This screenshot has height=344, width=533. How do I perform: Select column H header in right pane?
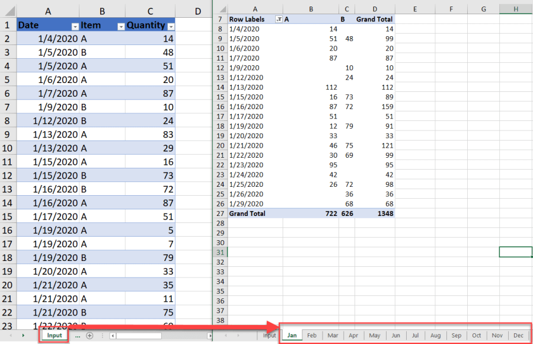tap(515, 9)
